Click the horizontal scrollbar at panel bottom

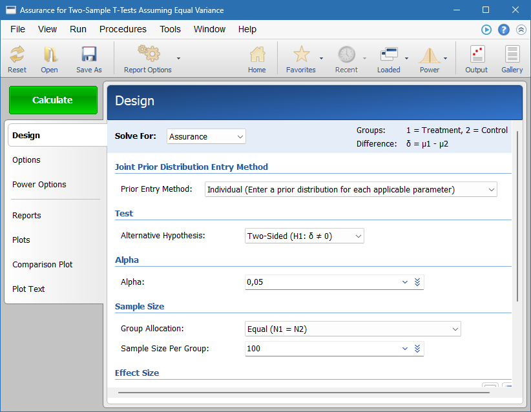coord(304,393)
